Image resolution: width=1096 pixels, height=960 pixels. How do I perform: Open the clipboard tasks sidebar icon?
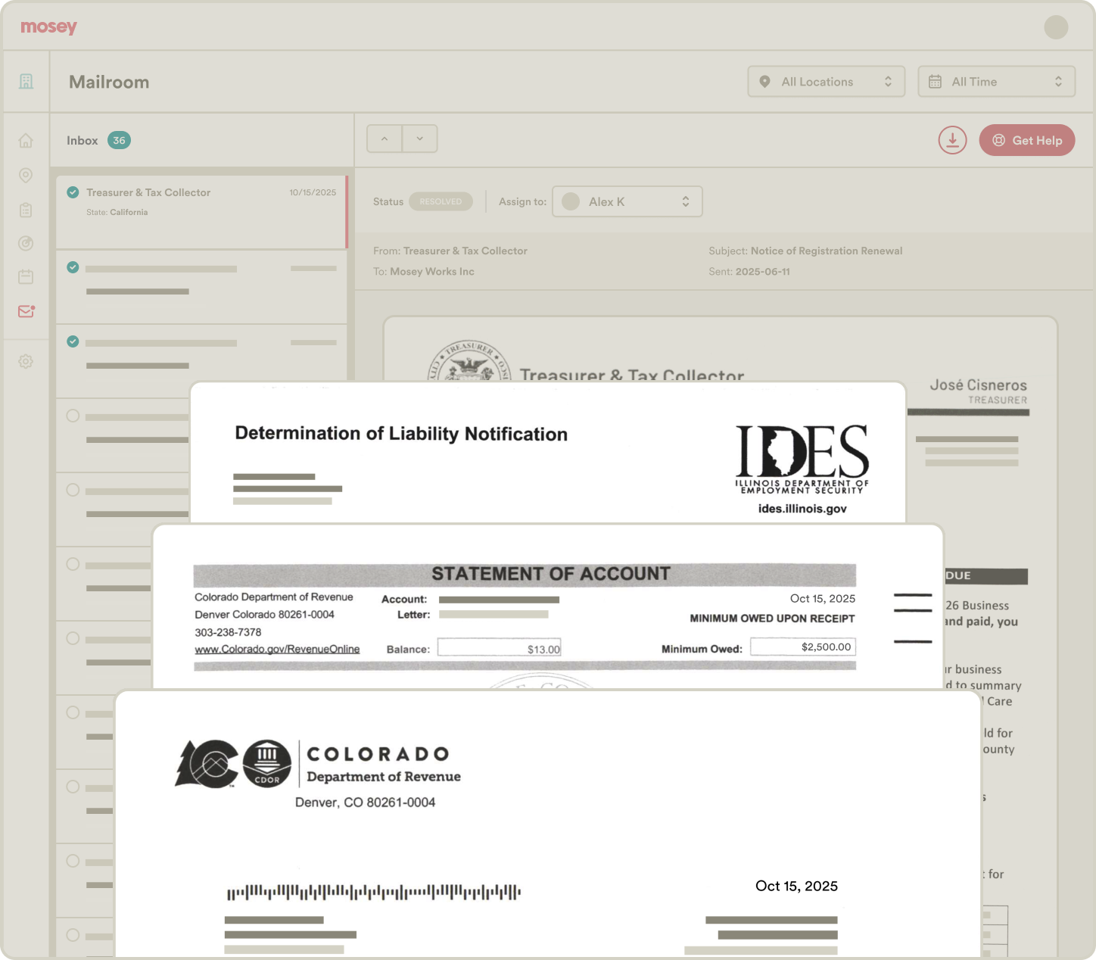point(26,210)
